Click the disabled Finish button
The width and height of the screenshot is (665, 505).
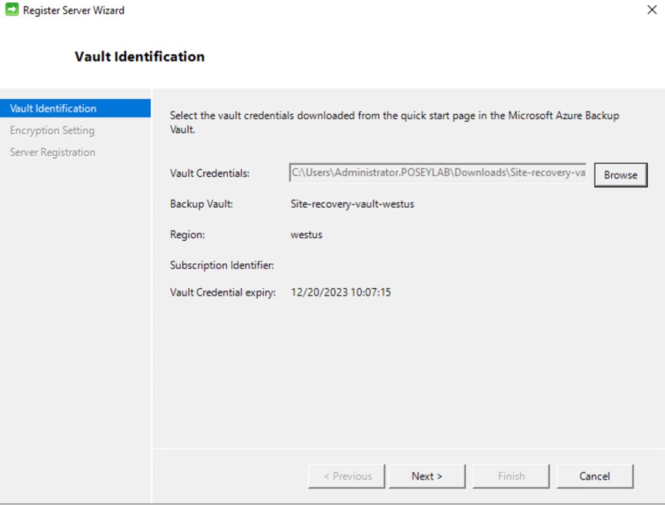point(510,476)
